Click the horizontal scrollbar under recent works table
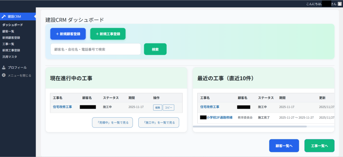 click(x=250, y=127)
